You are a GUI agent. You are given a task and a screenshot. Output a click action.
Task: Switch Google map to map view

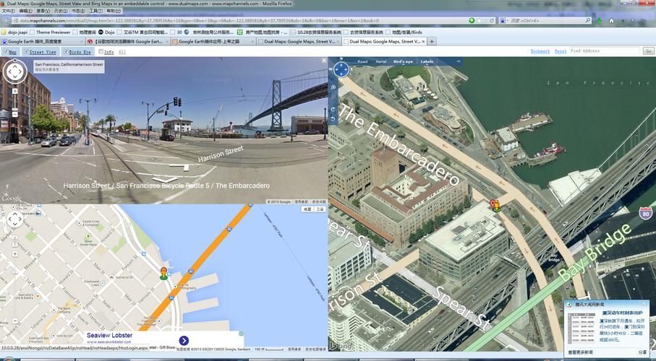point(307,209)
